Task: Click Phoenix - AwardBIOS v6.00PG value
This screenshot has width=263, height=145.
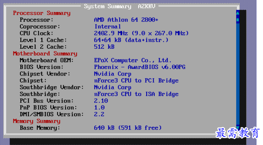Action: click(x=139, y=67)
